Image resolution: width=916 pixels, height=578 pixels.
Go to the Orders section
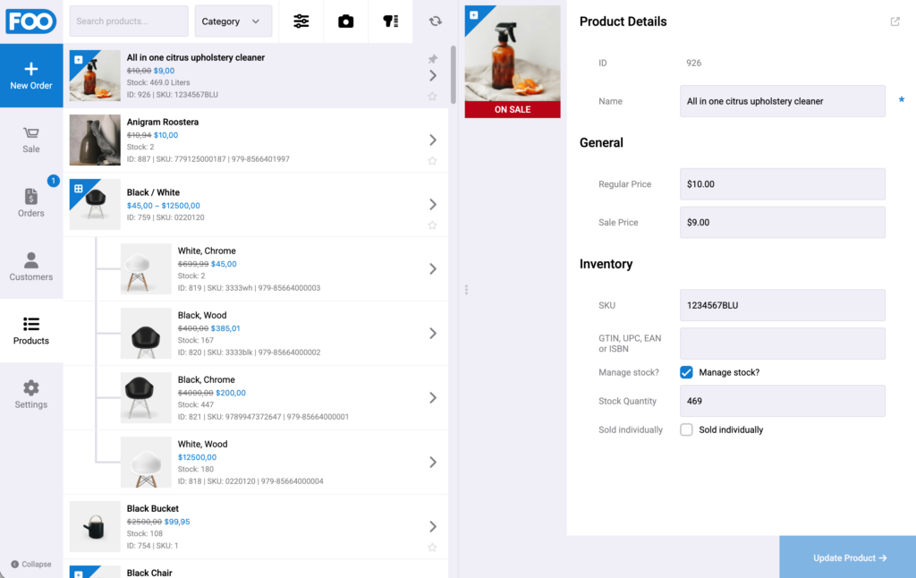pos(31,203)
